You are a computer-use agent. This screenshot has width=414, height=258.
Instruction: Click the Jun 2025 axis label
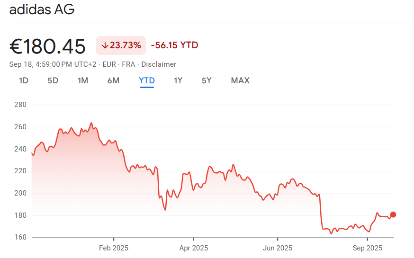278,248
